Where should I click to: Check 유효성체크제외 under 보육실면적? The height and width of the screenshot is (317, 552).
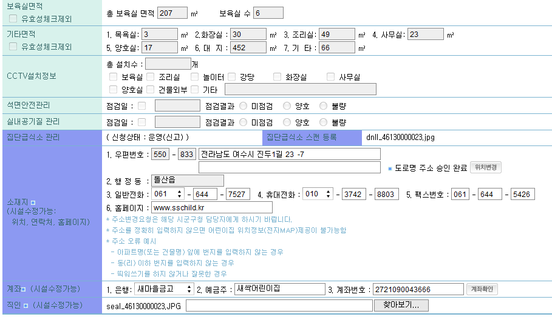pos(13,19)
